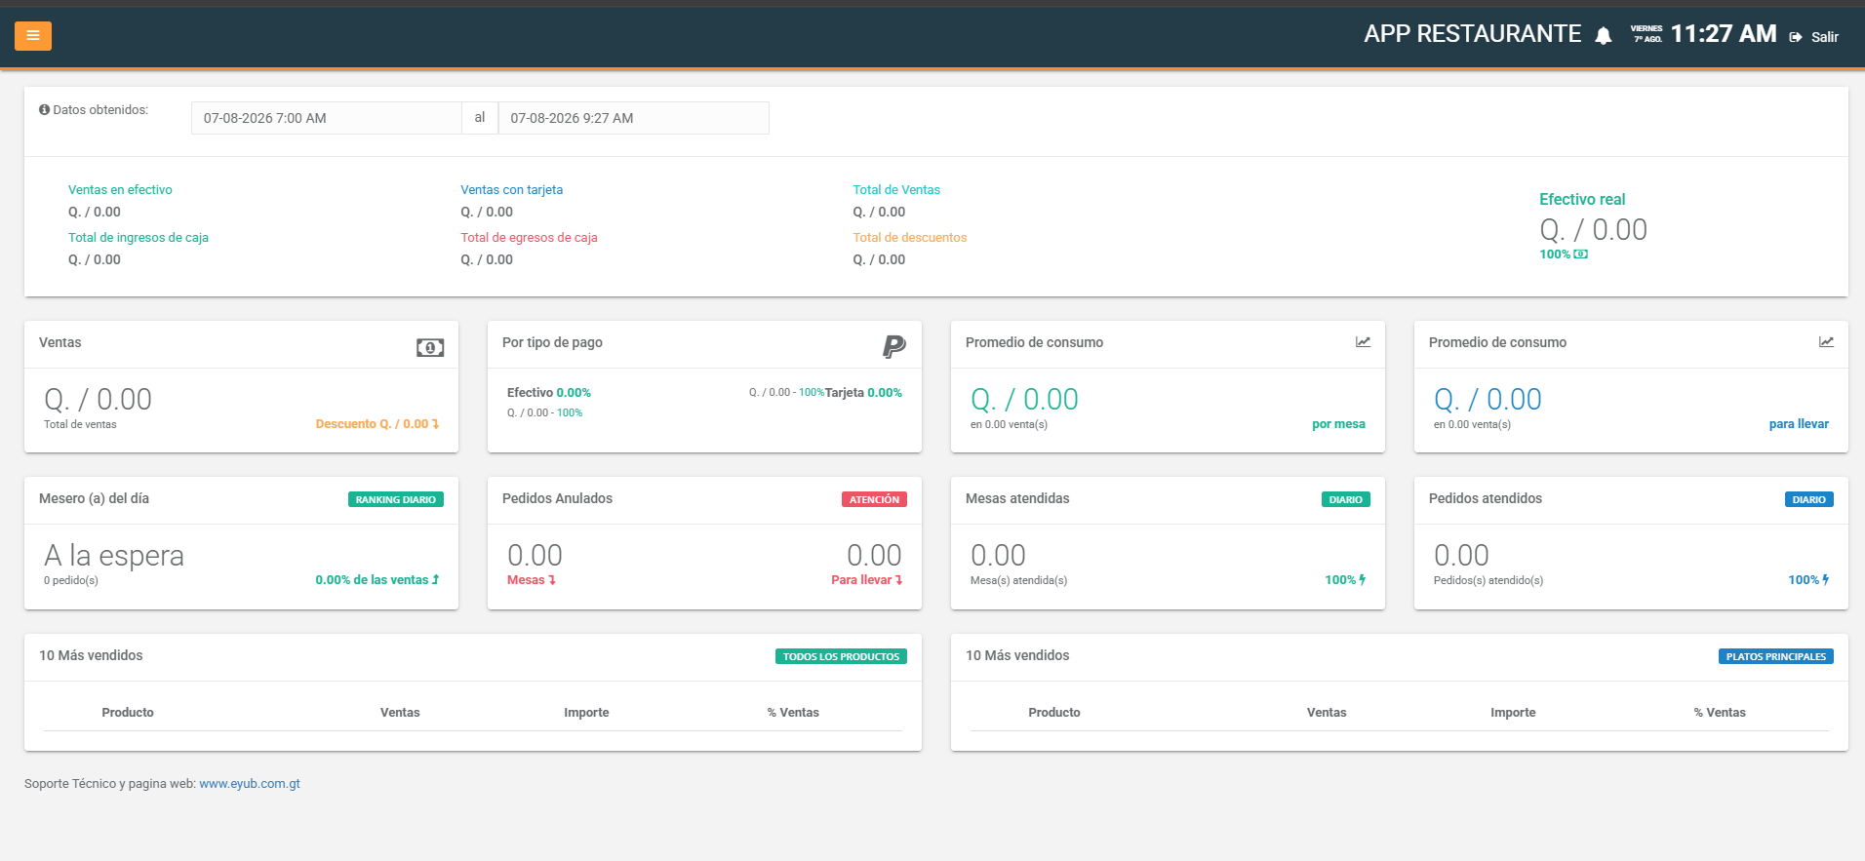Click 'Total de Ventas' label
Screen dimensions: 1865x861
click(896, 190)
